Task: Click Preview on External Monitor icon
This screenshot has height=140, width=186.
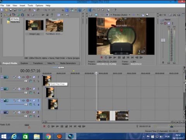Action: (x=96, y=15)
